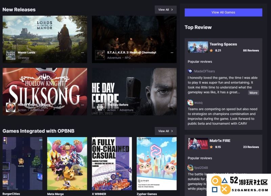
Task: Click the "Zypher Games" label
Action: point(147,194)
